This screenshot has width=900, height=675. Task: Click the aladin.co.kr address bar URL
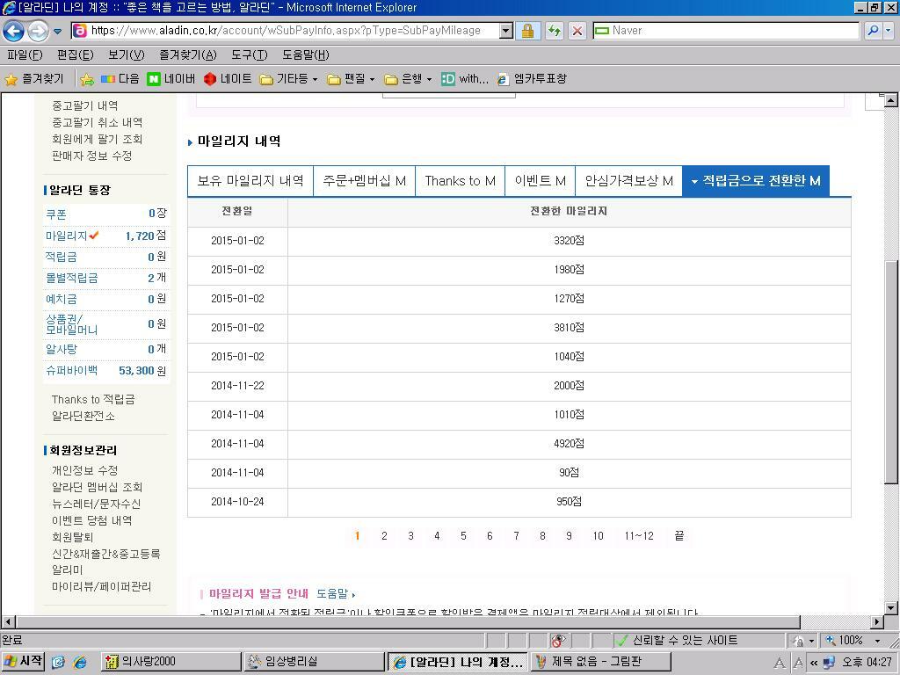286,31
